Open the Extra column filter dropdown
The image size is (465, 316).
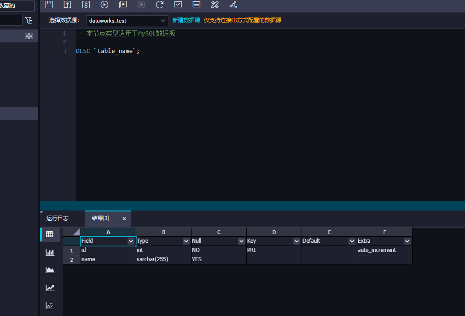click(x=407, y=241)
